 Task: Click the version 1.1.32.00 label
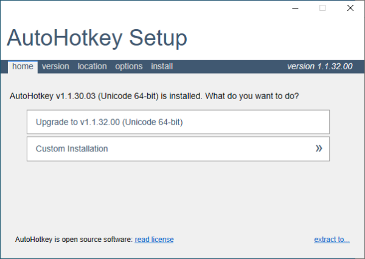(x=319, y=66)
